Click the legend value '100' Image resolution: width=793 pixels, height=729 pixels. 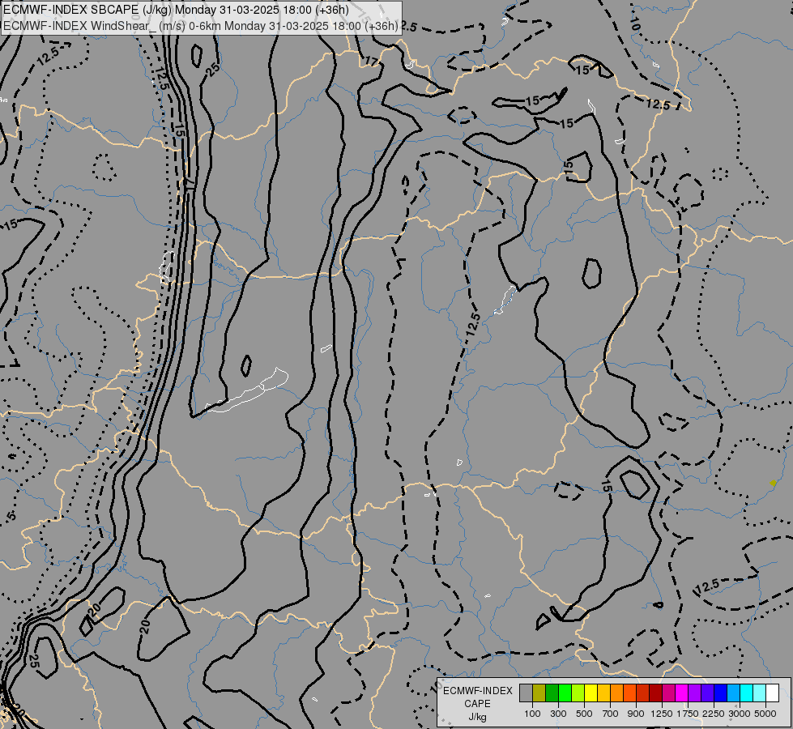point(532,714)
